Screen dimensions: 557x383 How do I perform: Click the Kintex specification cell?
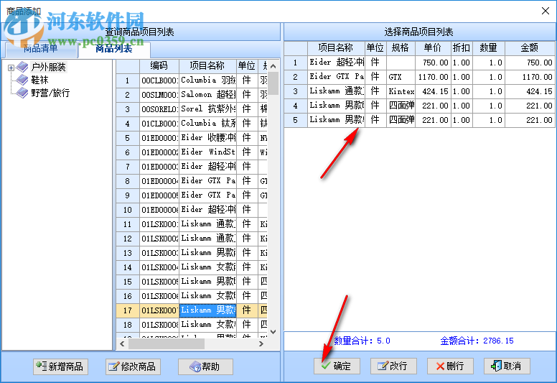point(401,91)
